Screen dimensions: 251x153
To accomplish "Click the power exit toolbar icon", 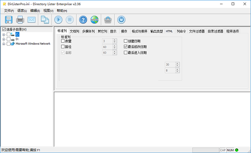I will (121, 20).
